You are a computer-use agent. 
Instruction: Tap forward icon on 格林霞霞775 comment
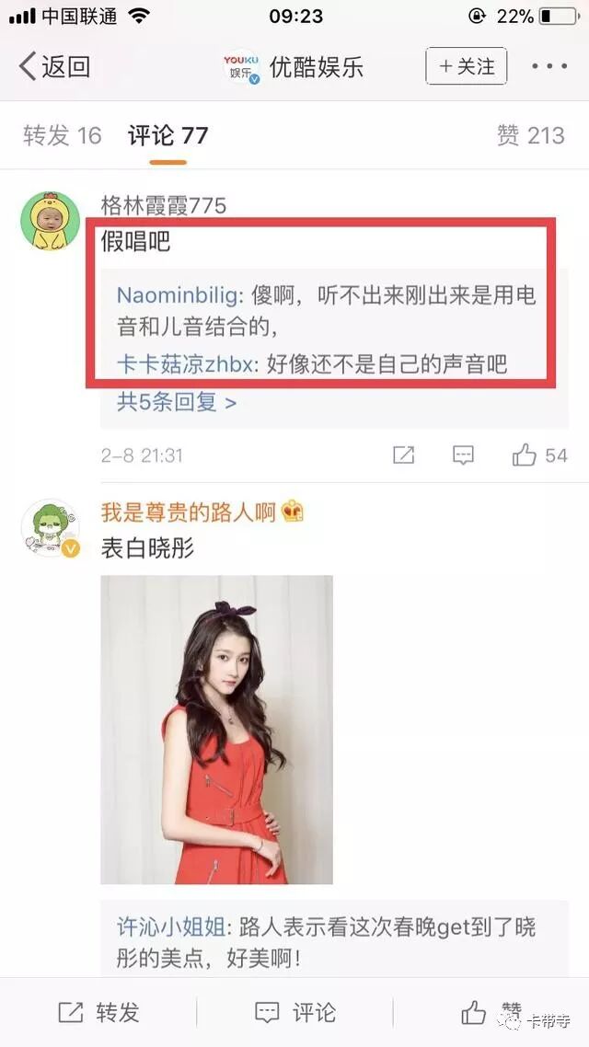pos(403,455)
